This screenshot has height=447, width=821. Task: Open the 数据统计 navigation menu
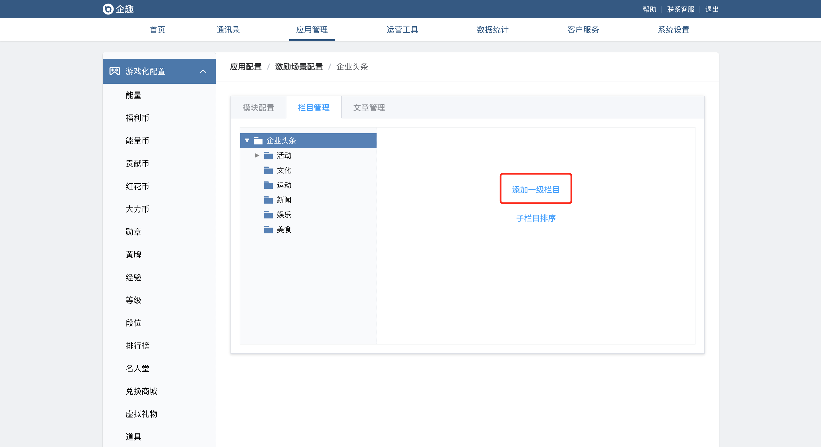492,30
